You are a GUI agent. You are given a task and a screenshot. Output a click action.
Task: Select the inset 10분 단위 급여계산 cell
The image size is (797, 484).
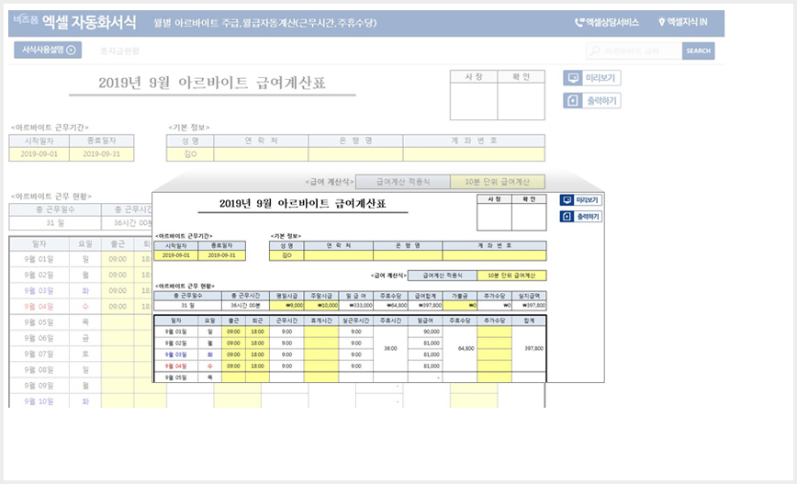pyautogui.click(x=511, y=276)
